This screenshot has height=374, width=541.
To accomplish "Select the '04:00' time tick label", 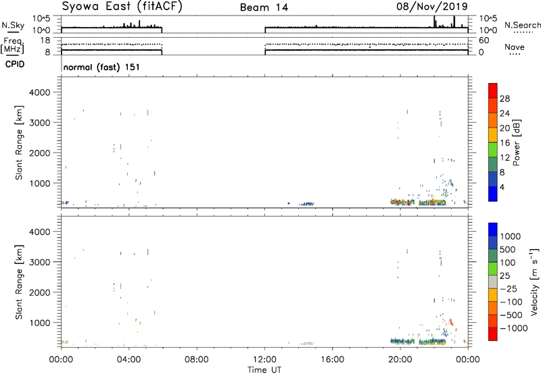I will (x=128, y=360).
